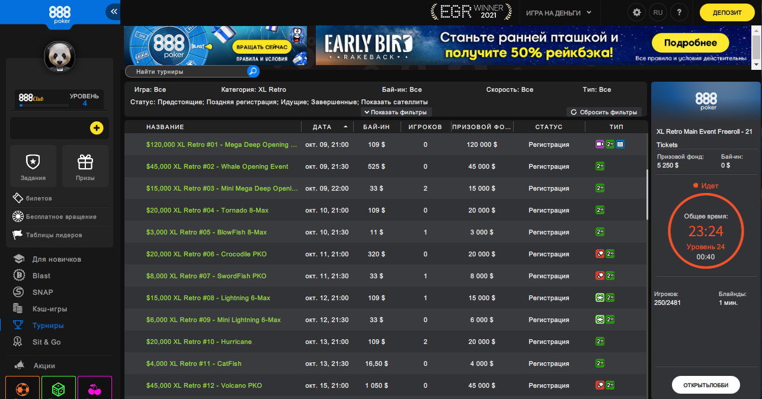The image size is (762, 399).
Task: Open the Задания star tile
Action: click(33, 166)
